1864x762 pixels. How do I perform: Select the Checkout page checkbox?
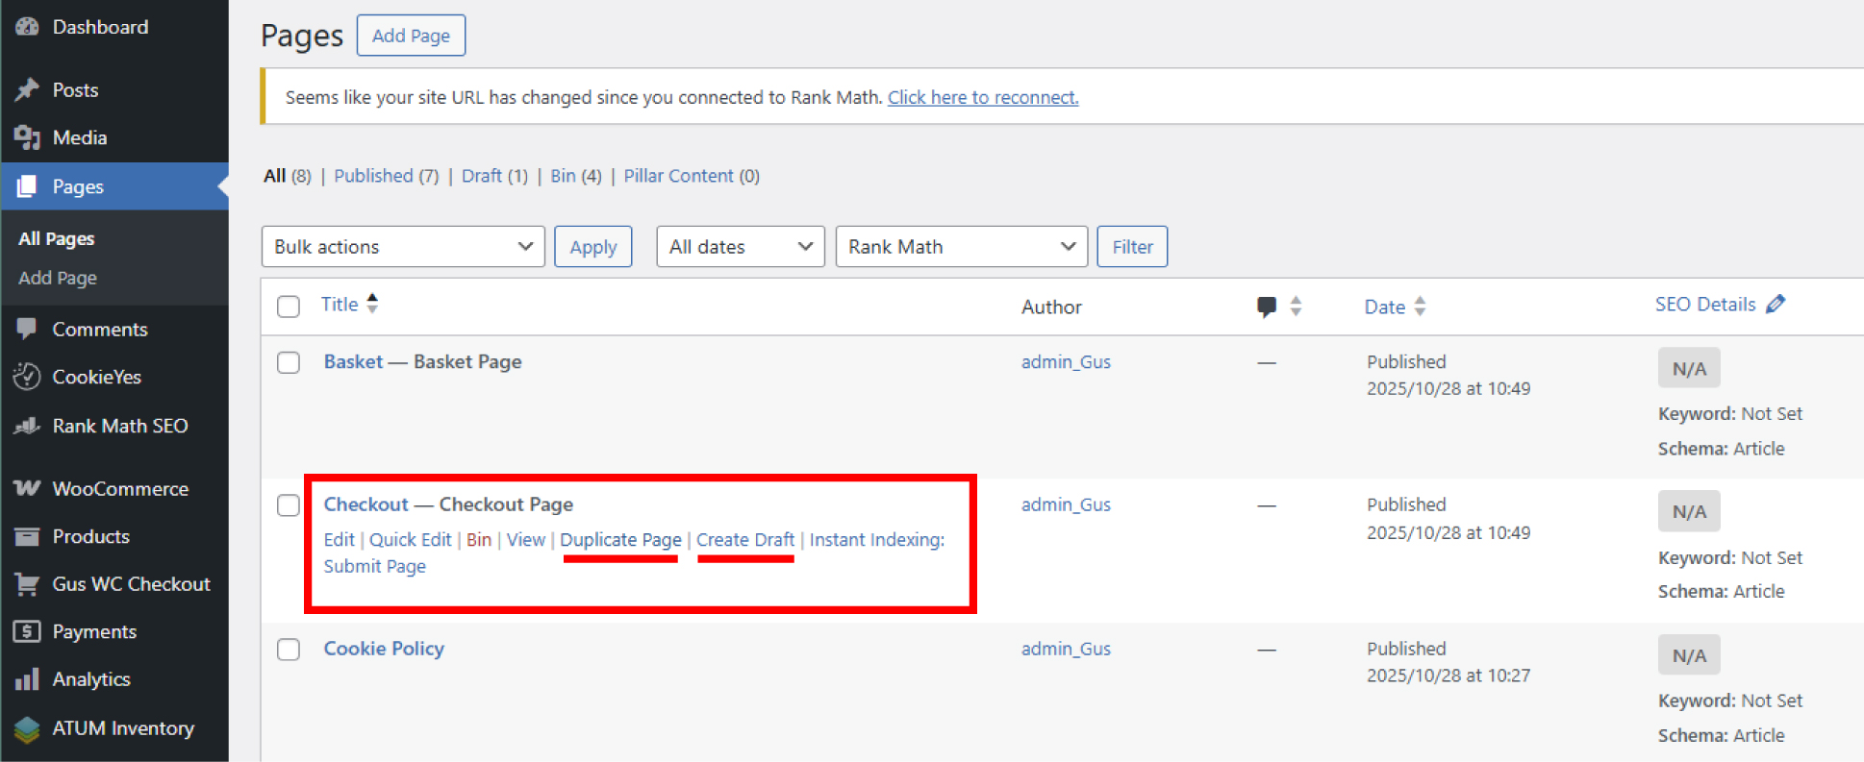pos(289,505)
